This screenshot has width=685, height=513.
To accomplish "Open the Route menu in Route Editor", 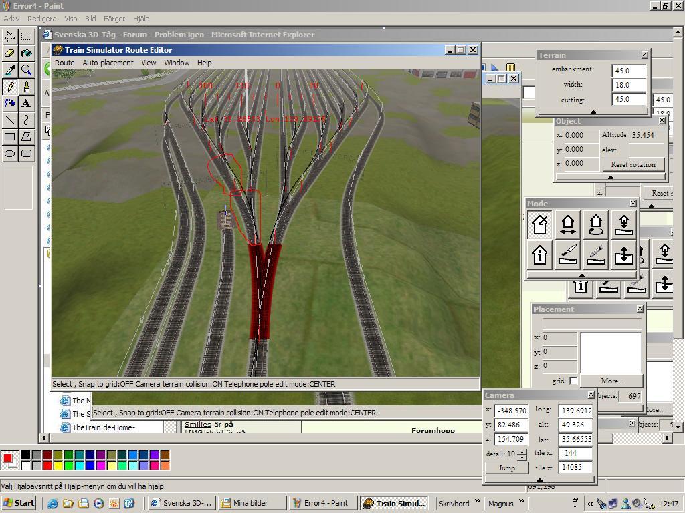I will point(65,63).
